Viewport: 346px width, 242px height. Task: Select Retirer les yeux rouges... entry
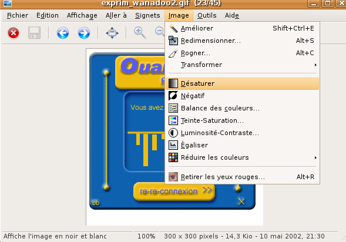(242, 177)
